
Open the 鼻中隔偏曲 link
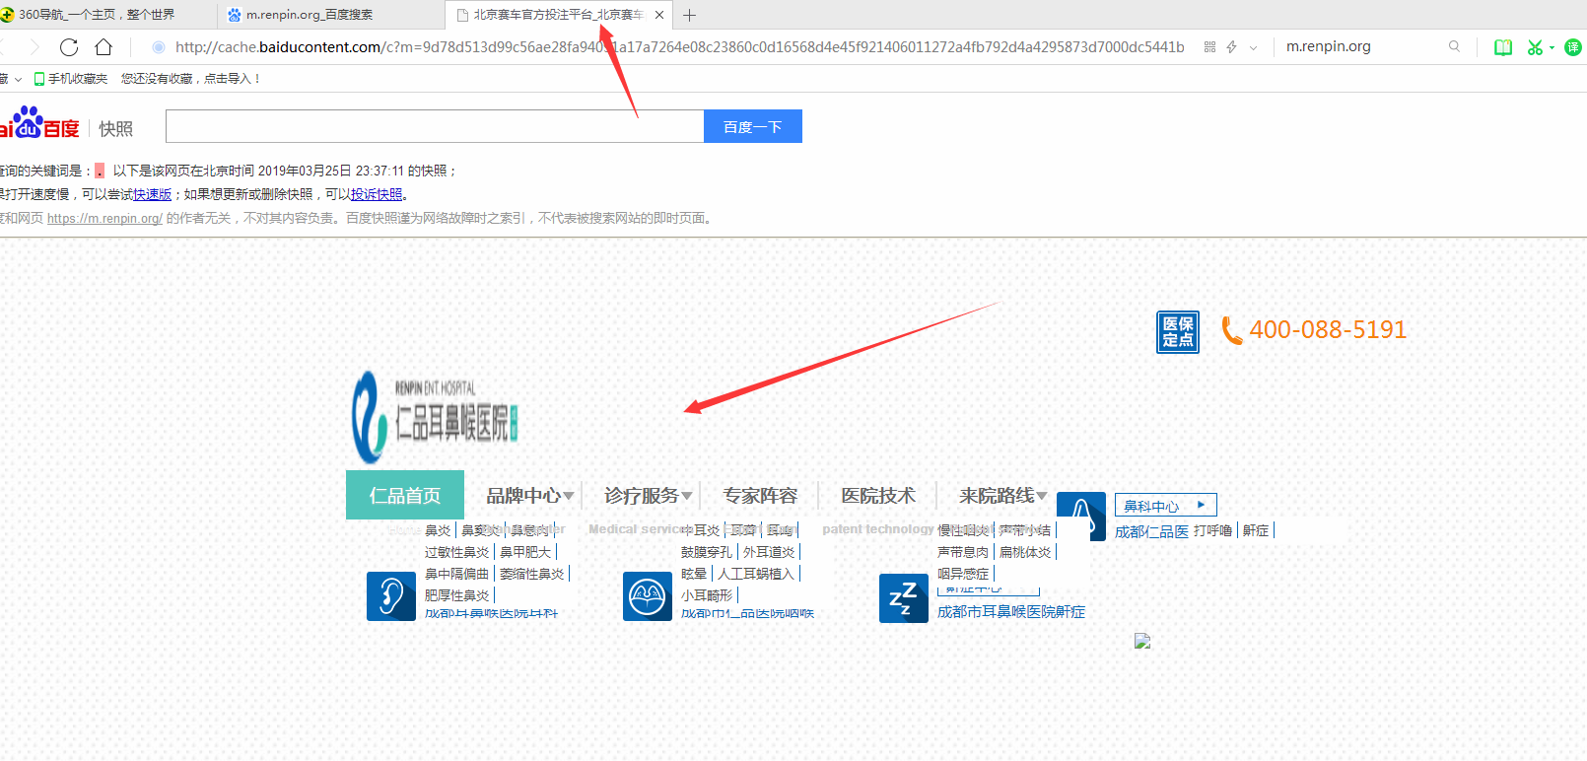point(457,574)
